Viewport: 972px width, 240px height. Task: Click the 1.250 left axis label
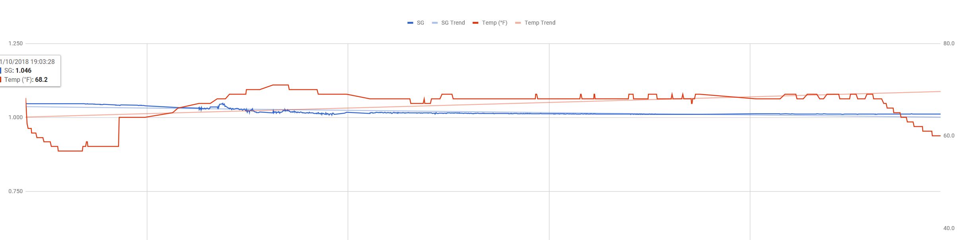16,43
